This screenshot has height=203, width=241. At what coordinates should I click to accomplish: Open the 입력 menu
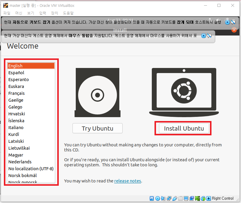tap(43, 13)
